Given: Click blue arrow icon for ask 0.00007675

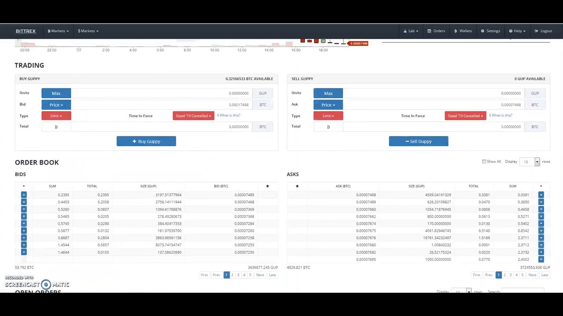Looking at the screenshot, I should [x=541, y=230].
